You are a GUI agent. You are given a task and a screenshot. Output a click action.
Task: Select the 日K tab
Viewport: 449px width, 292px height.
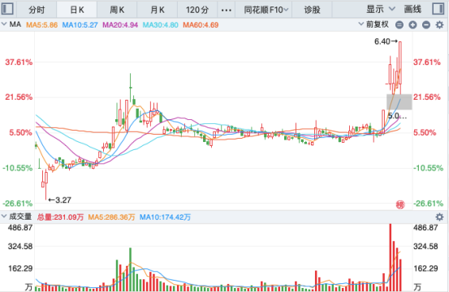pyautogui.click(x=77, y=10)
